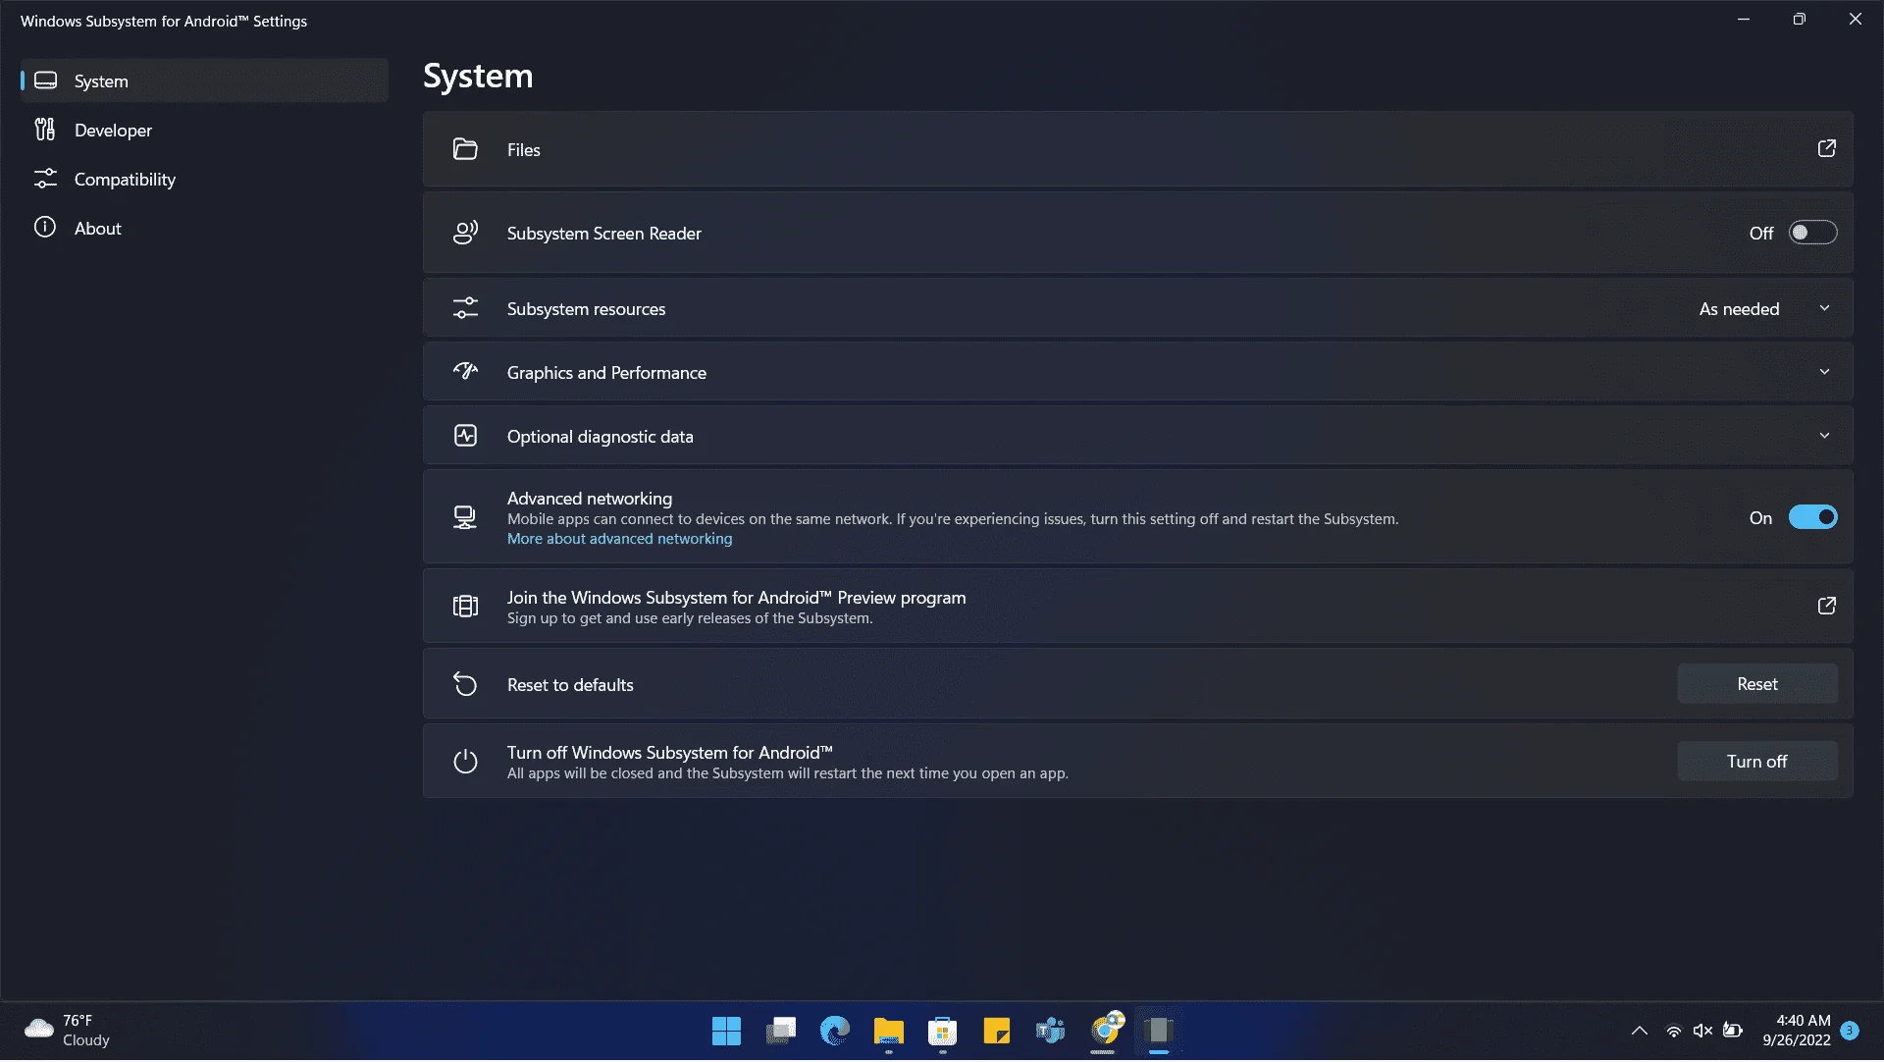Screen dimensions: 1884x1062
Task: Click the 'Subsystem Screen Reader' label
Action: click(603, 234)
